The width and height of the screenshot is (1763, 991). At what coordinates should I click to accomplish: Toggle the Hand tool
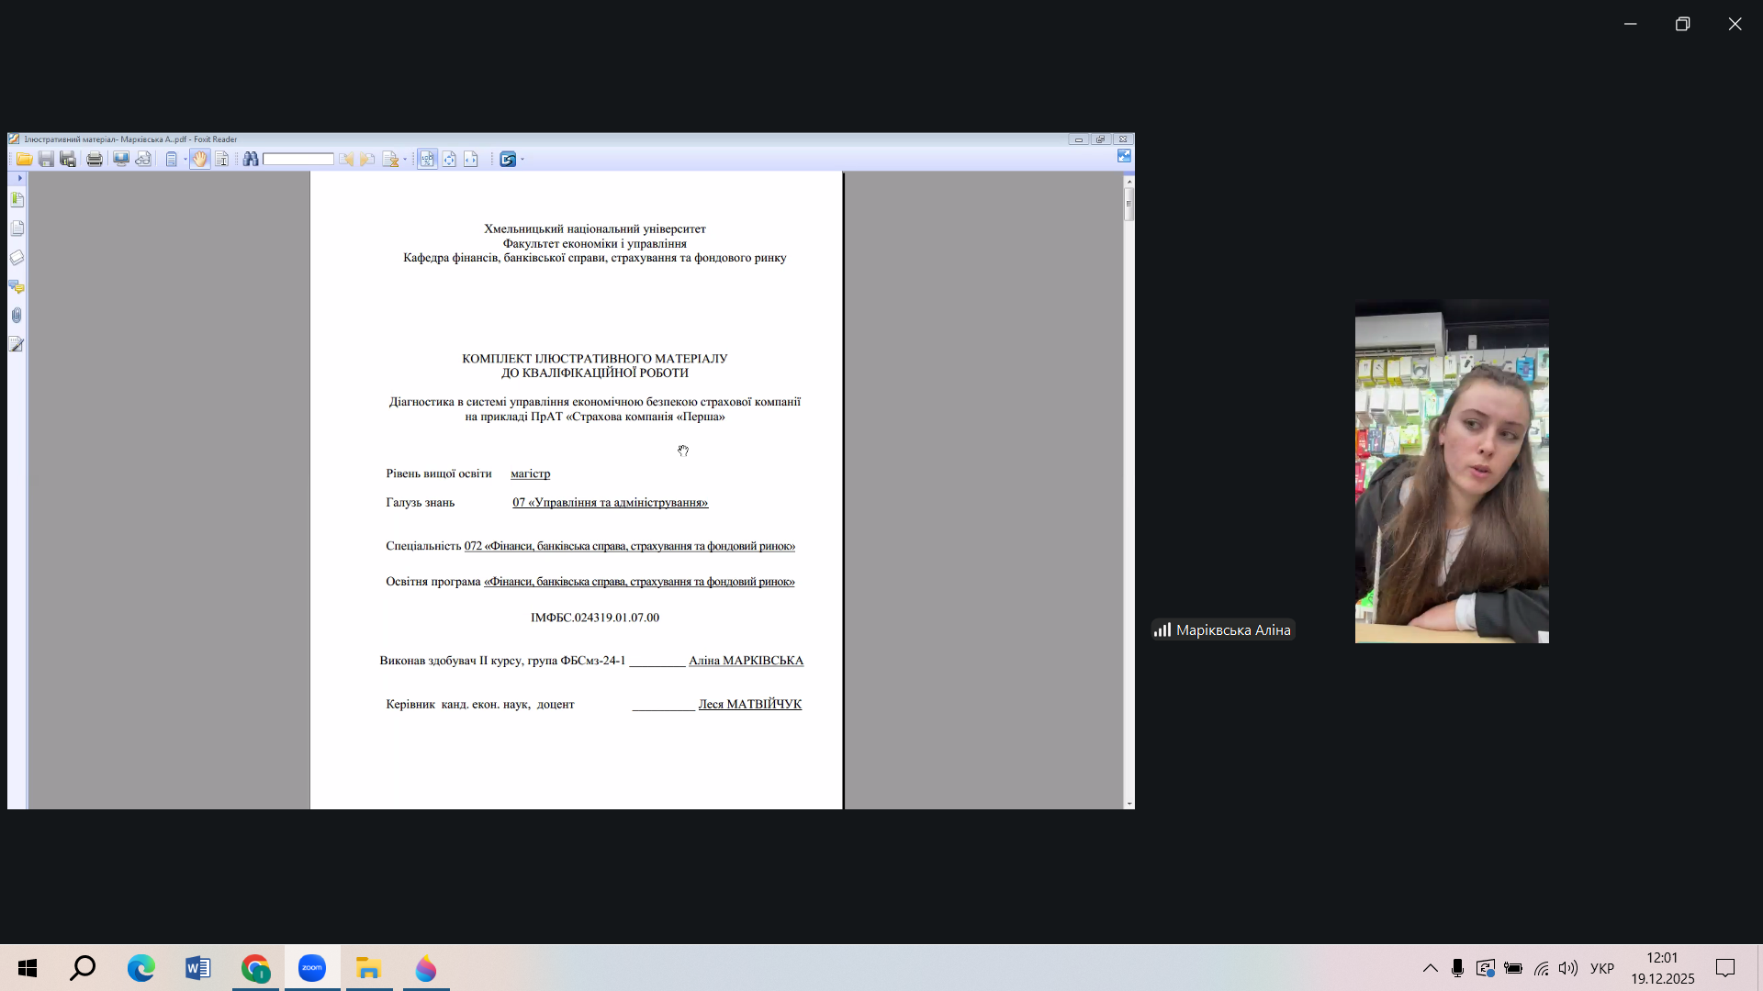(199, 159)
